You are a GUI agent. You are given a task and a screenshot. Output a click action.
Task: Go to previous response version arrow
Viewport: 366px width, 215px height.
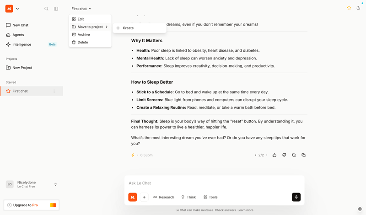click(255, 155)
